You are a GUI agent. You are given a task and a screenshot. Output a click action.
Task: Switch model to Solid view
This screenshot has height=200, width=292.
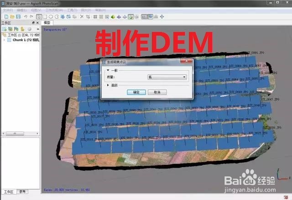click(x=119, y=17)
